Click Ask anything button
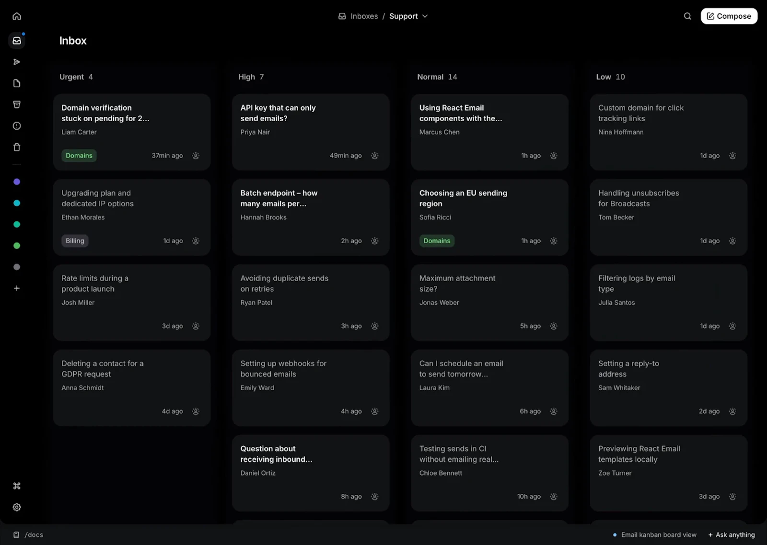Viewport: 767px width, 545px height. [x=732, y=535]
